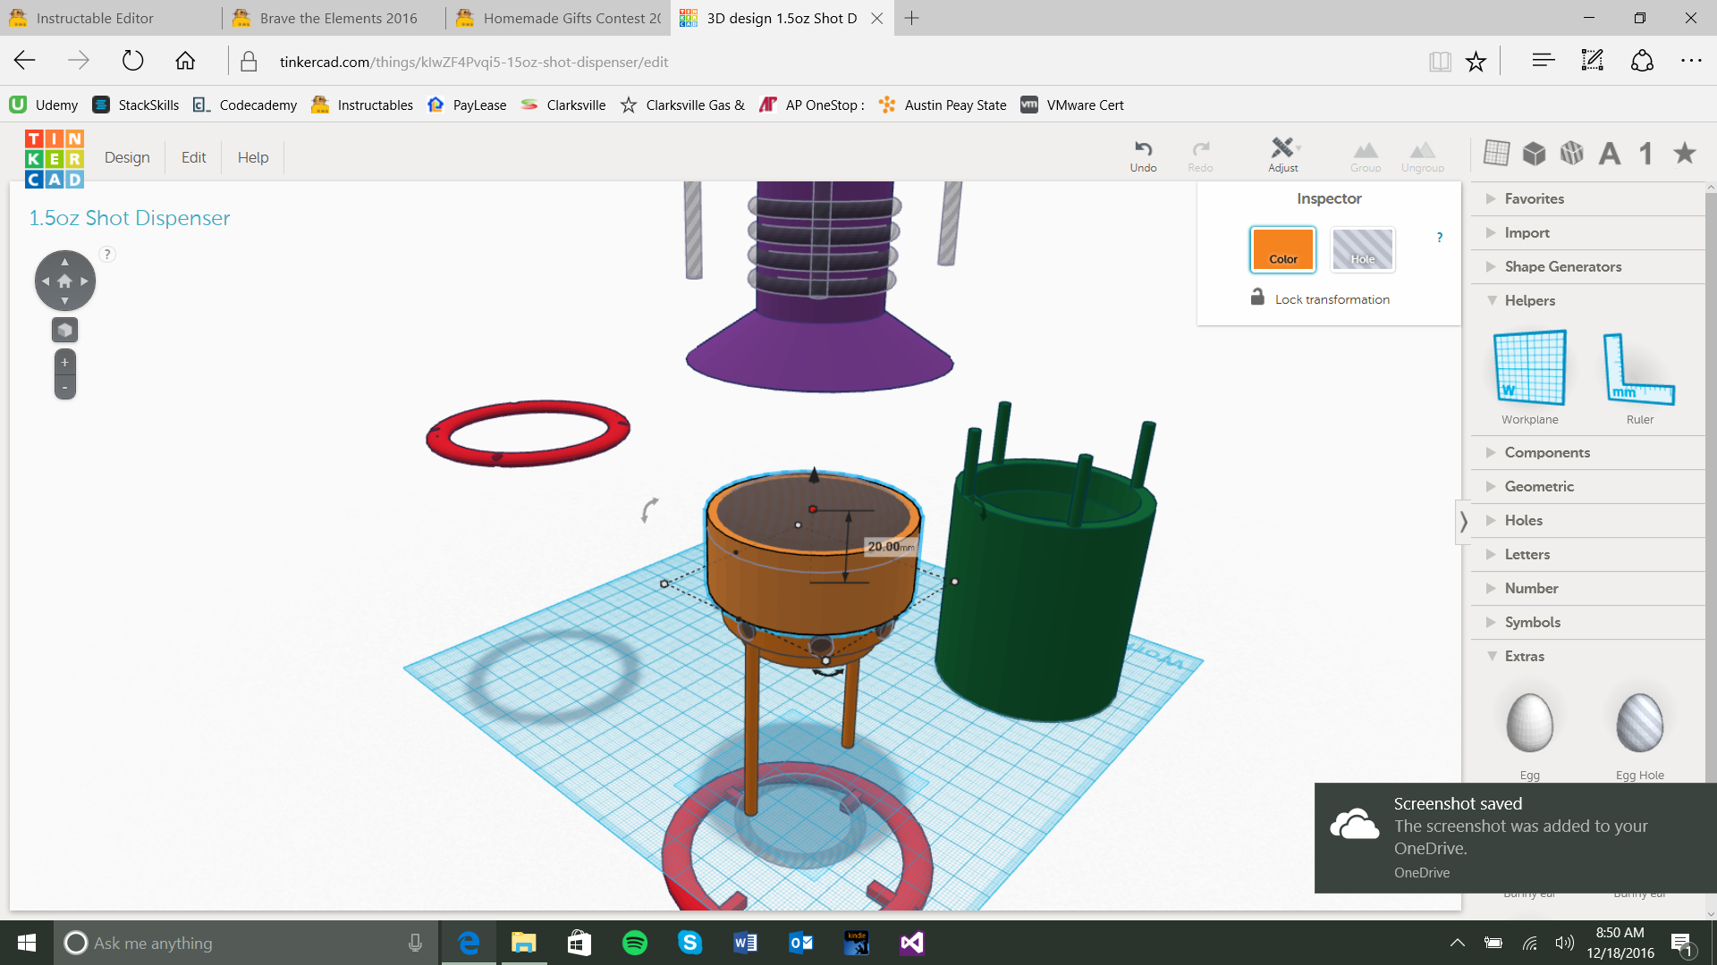Screen dimensions: 1717x965
Task: Click the fit view cube button
Action: (64, 330)
